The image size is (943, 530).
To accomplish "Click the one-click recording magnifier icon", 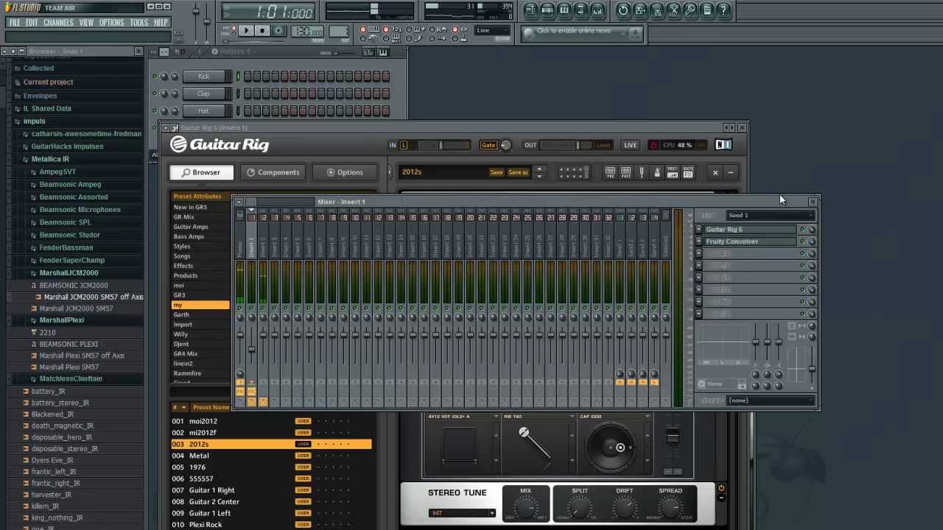I will (690, 10).
